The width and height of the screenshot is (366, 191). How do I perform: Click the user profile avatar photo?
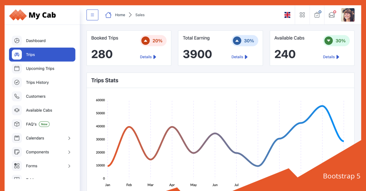coord(348,15)
